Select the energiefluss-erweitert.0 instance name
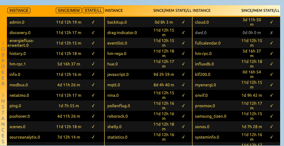Viewport: 284px width, 146px height. [21, 43]
